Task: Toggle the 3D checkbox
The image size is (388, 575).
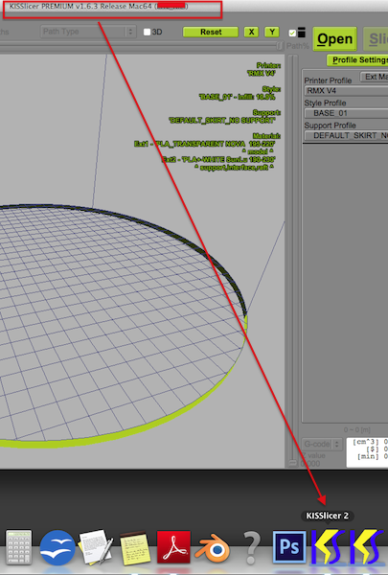Action: [x=148, y=32]
